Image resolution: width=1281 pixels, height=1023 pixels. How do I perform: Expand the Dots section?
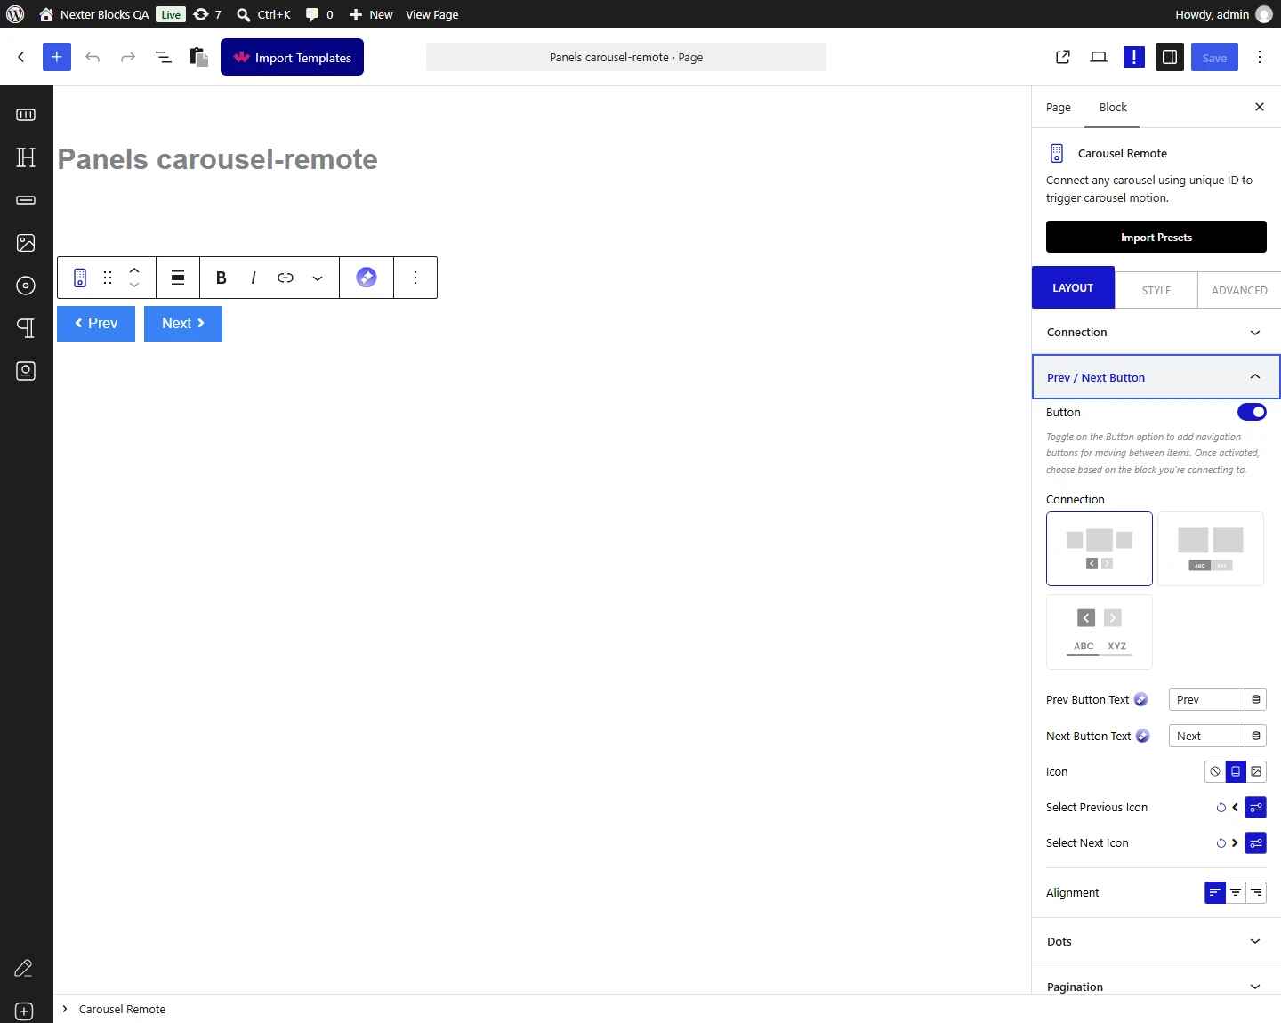[x=1156, y=941]
